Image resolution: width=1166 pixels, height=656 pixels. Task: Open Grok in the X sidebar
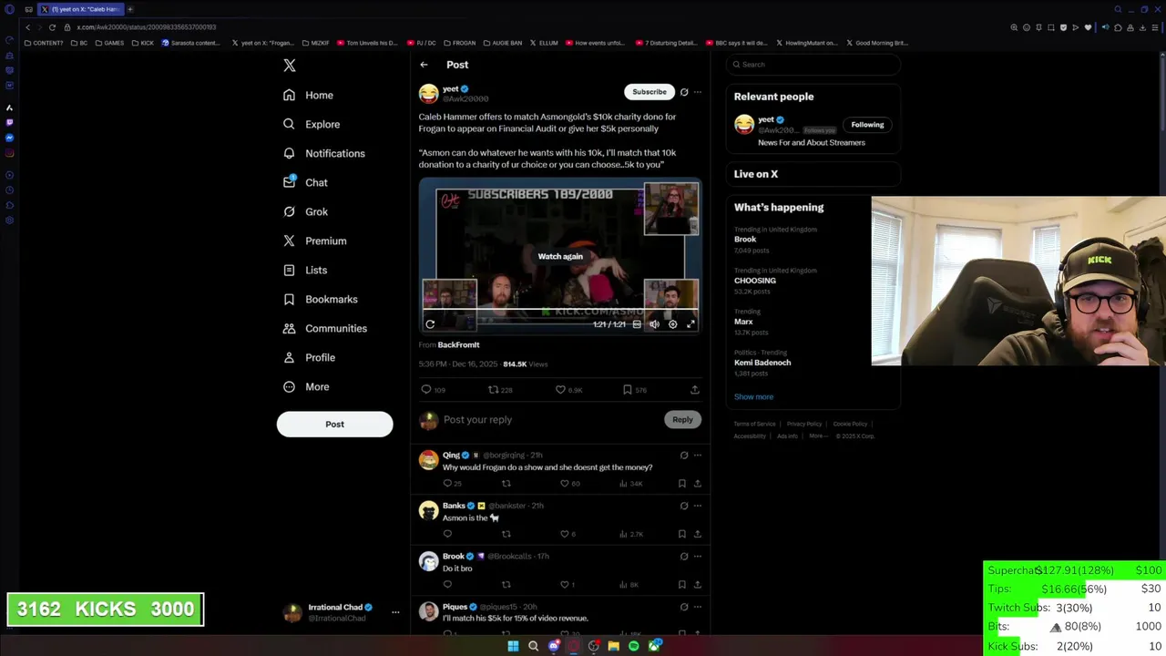tap(305, 211)
